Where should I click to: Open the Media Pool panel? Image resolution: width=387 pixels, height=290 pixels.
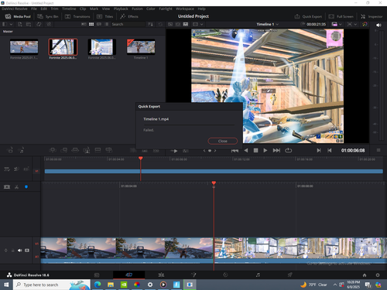tap(18, 16)
